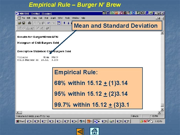
Task: Switch to the Minitab taskbar button
Action: click(x=97, y=121)
